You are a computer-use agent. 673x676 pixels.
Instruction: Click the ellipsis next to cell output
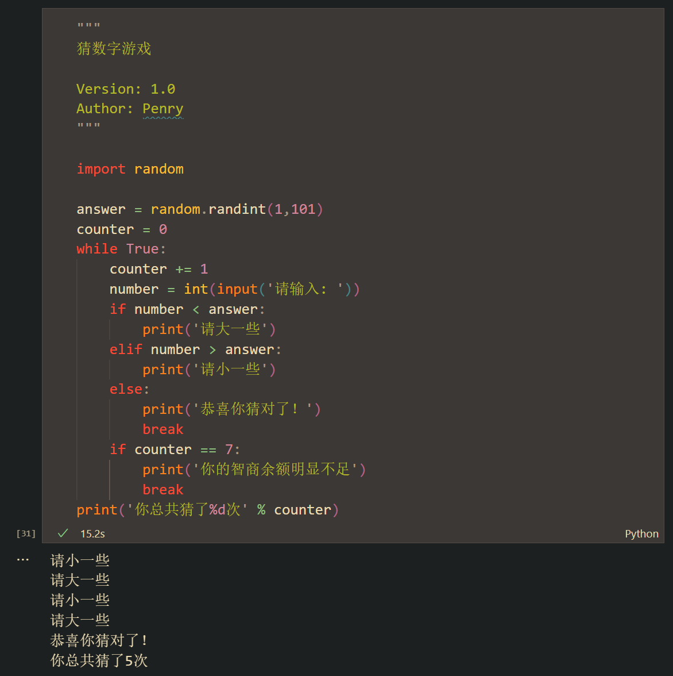click(x=23, y=559)
